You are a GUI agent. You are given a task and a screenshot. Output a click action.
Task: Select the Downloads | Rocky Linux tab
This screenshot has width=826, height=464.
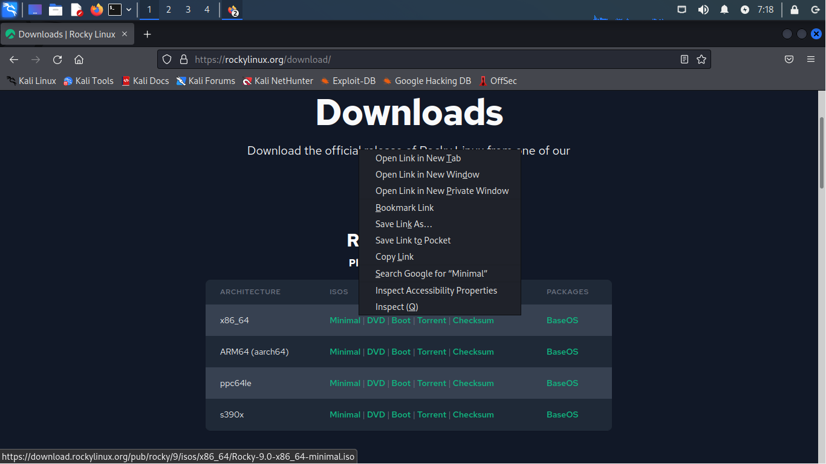pos(67,34)
